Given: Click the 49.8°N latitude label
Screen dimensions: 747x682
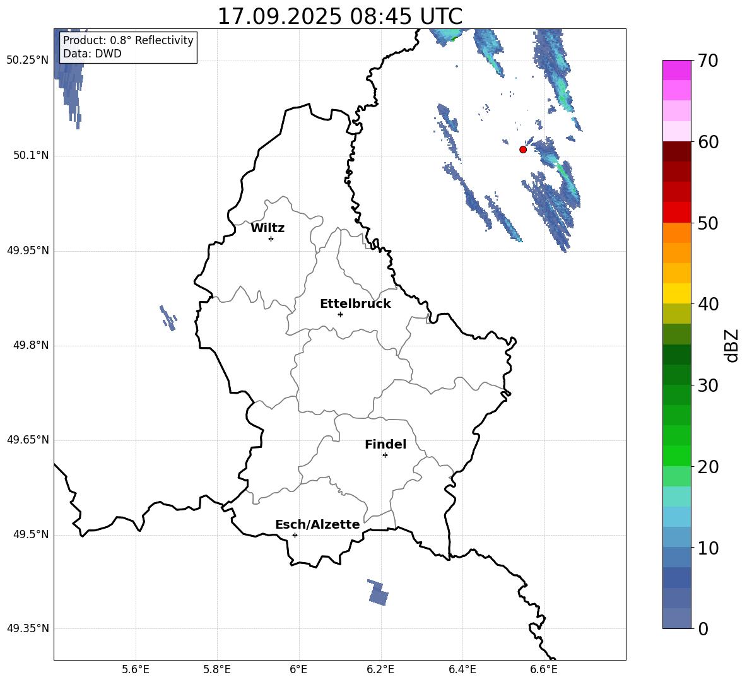Looking at the screenshot, I should [x=31, y=345].
